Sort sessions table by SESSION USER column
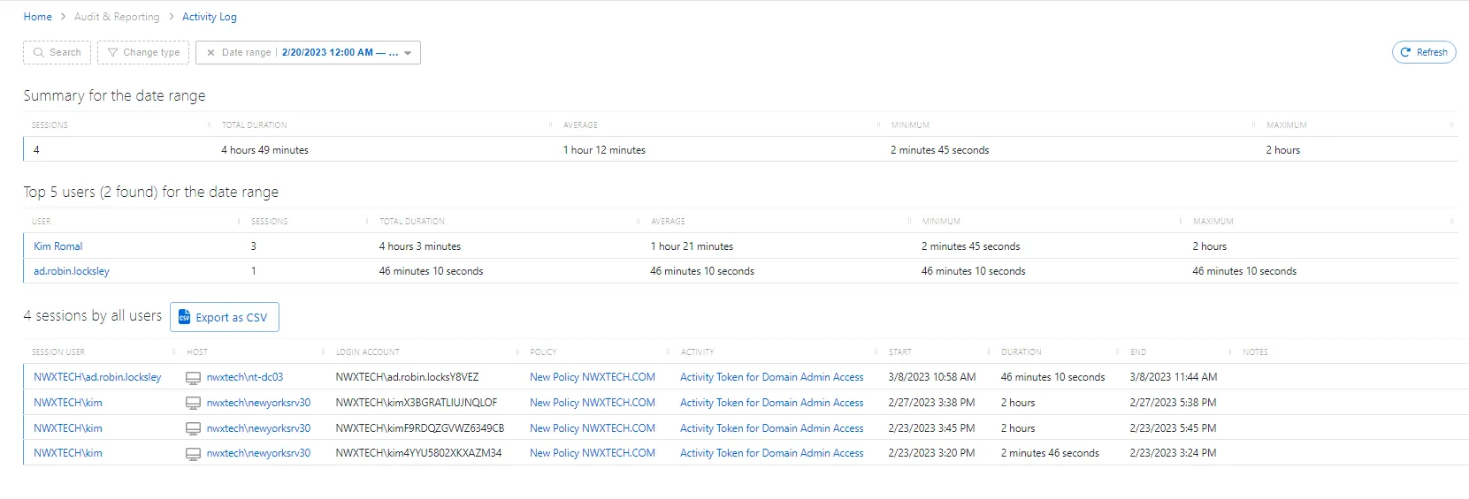The width and height of the screenshot is (1469, 499). tap(58, 352)
